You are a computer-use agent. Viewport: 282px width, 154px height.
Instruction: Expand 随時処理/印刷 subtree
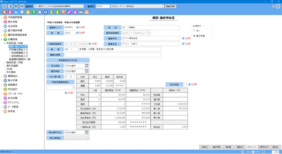coord(4,63)
